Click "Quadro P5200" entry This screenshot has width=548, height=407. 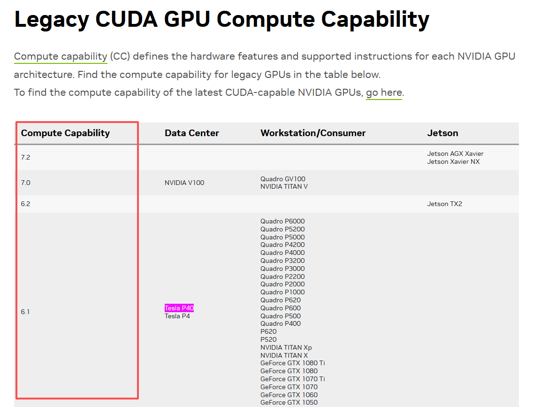point(282,229)
